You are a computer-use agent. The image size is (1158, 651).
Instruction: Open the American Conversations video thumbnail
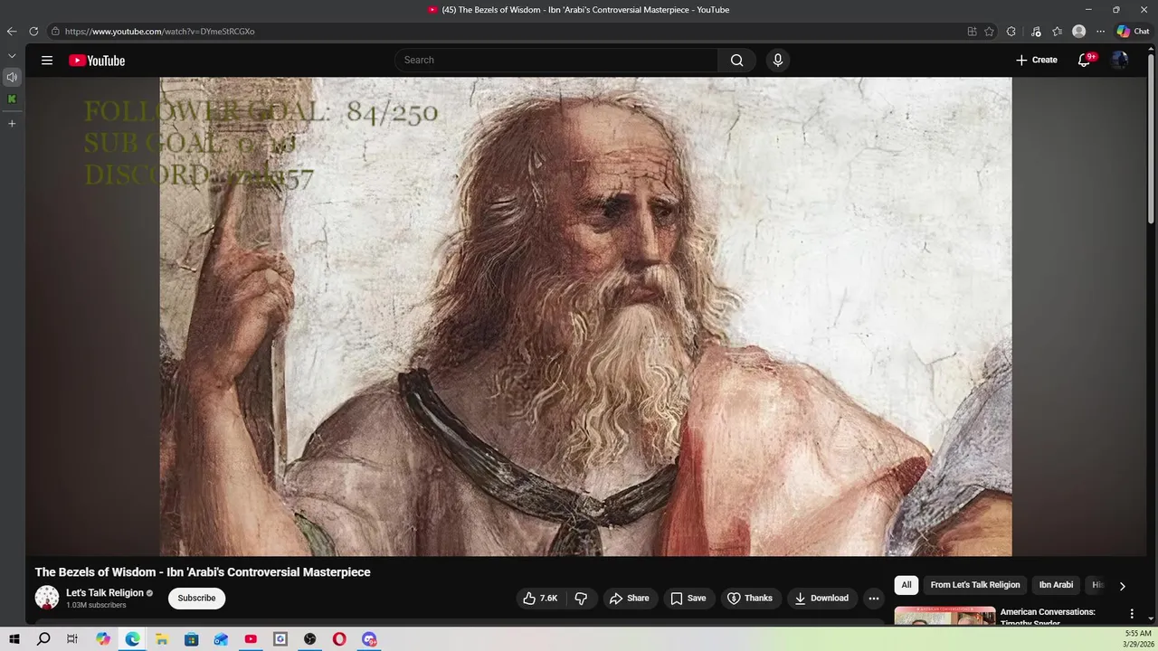(x=944, y=616)
